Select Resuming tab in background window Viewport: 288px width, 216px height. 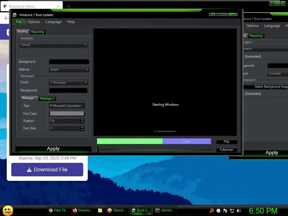(256, 36)
